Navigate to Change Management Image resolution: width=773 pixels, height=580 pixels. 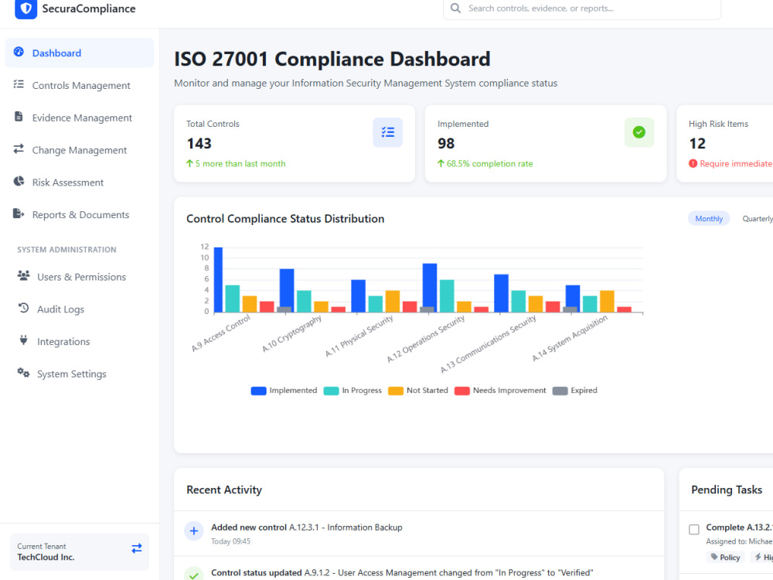[x=80, y=150]
